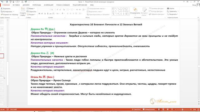Toggle strikethrough formatting

51,13
